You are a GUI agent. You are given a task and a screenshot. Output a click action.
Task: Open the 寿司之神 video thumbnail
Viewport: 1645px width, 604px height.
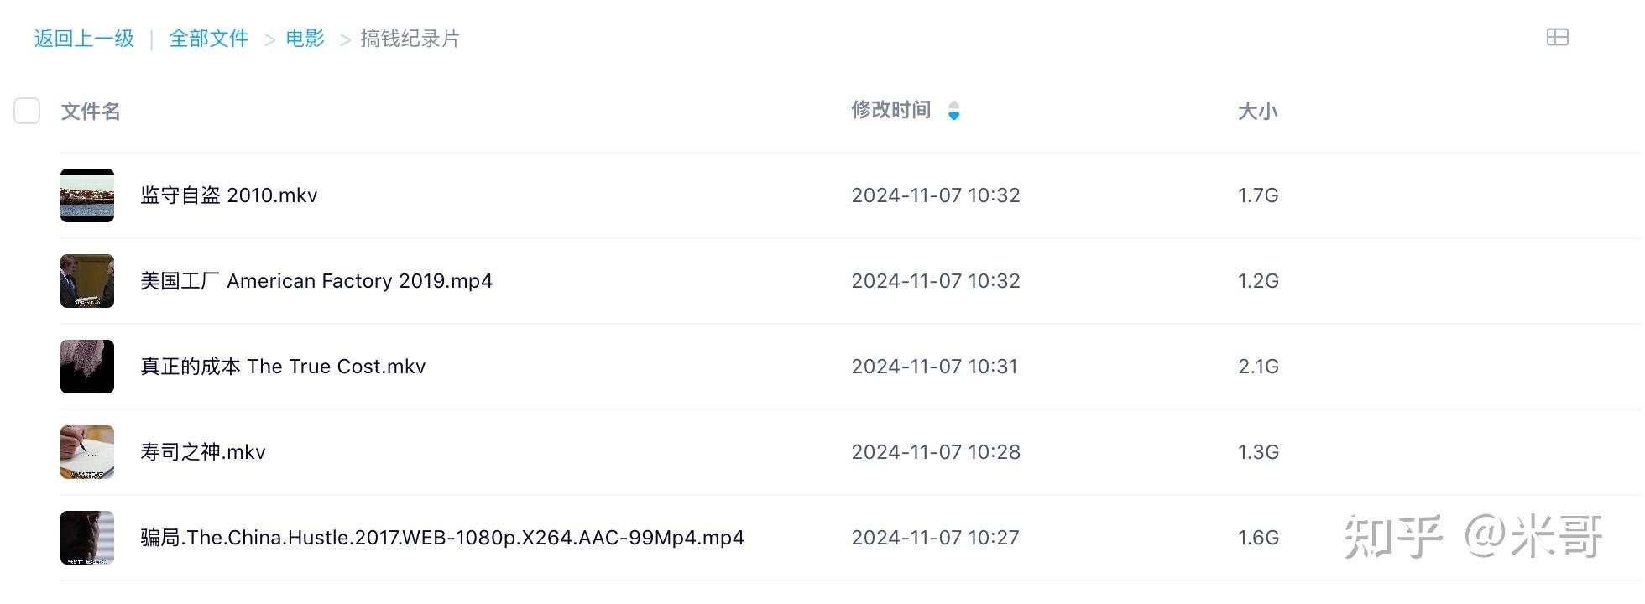coord(87,452)
